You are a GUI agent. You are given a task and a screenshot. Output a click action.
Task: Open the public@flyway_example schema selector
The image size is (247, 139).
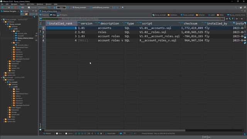pos(100,7)
